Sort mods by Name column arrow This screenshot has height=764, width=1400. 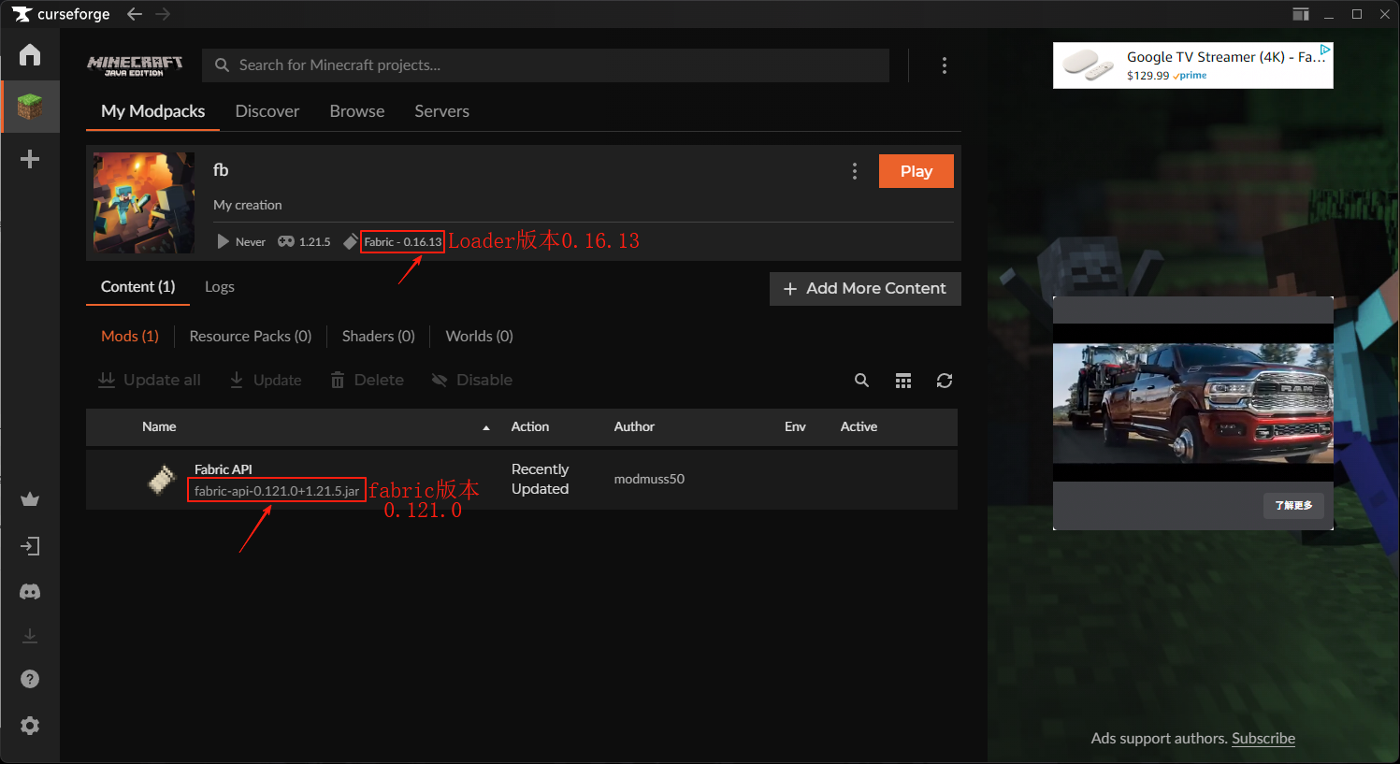(486, 427)
